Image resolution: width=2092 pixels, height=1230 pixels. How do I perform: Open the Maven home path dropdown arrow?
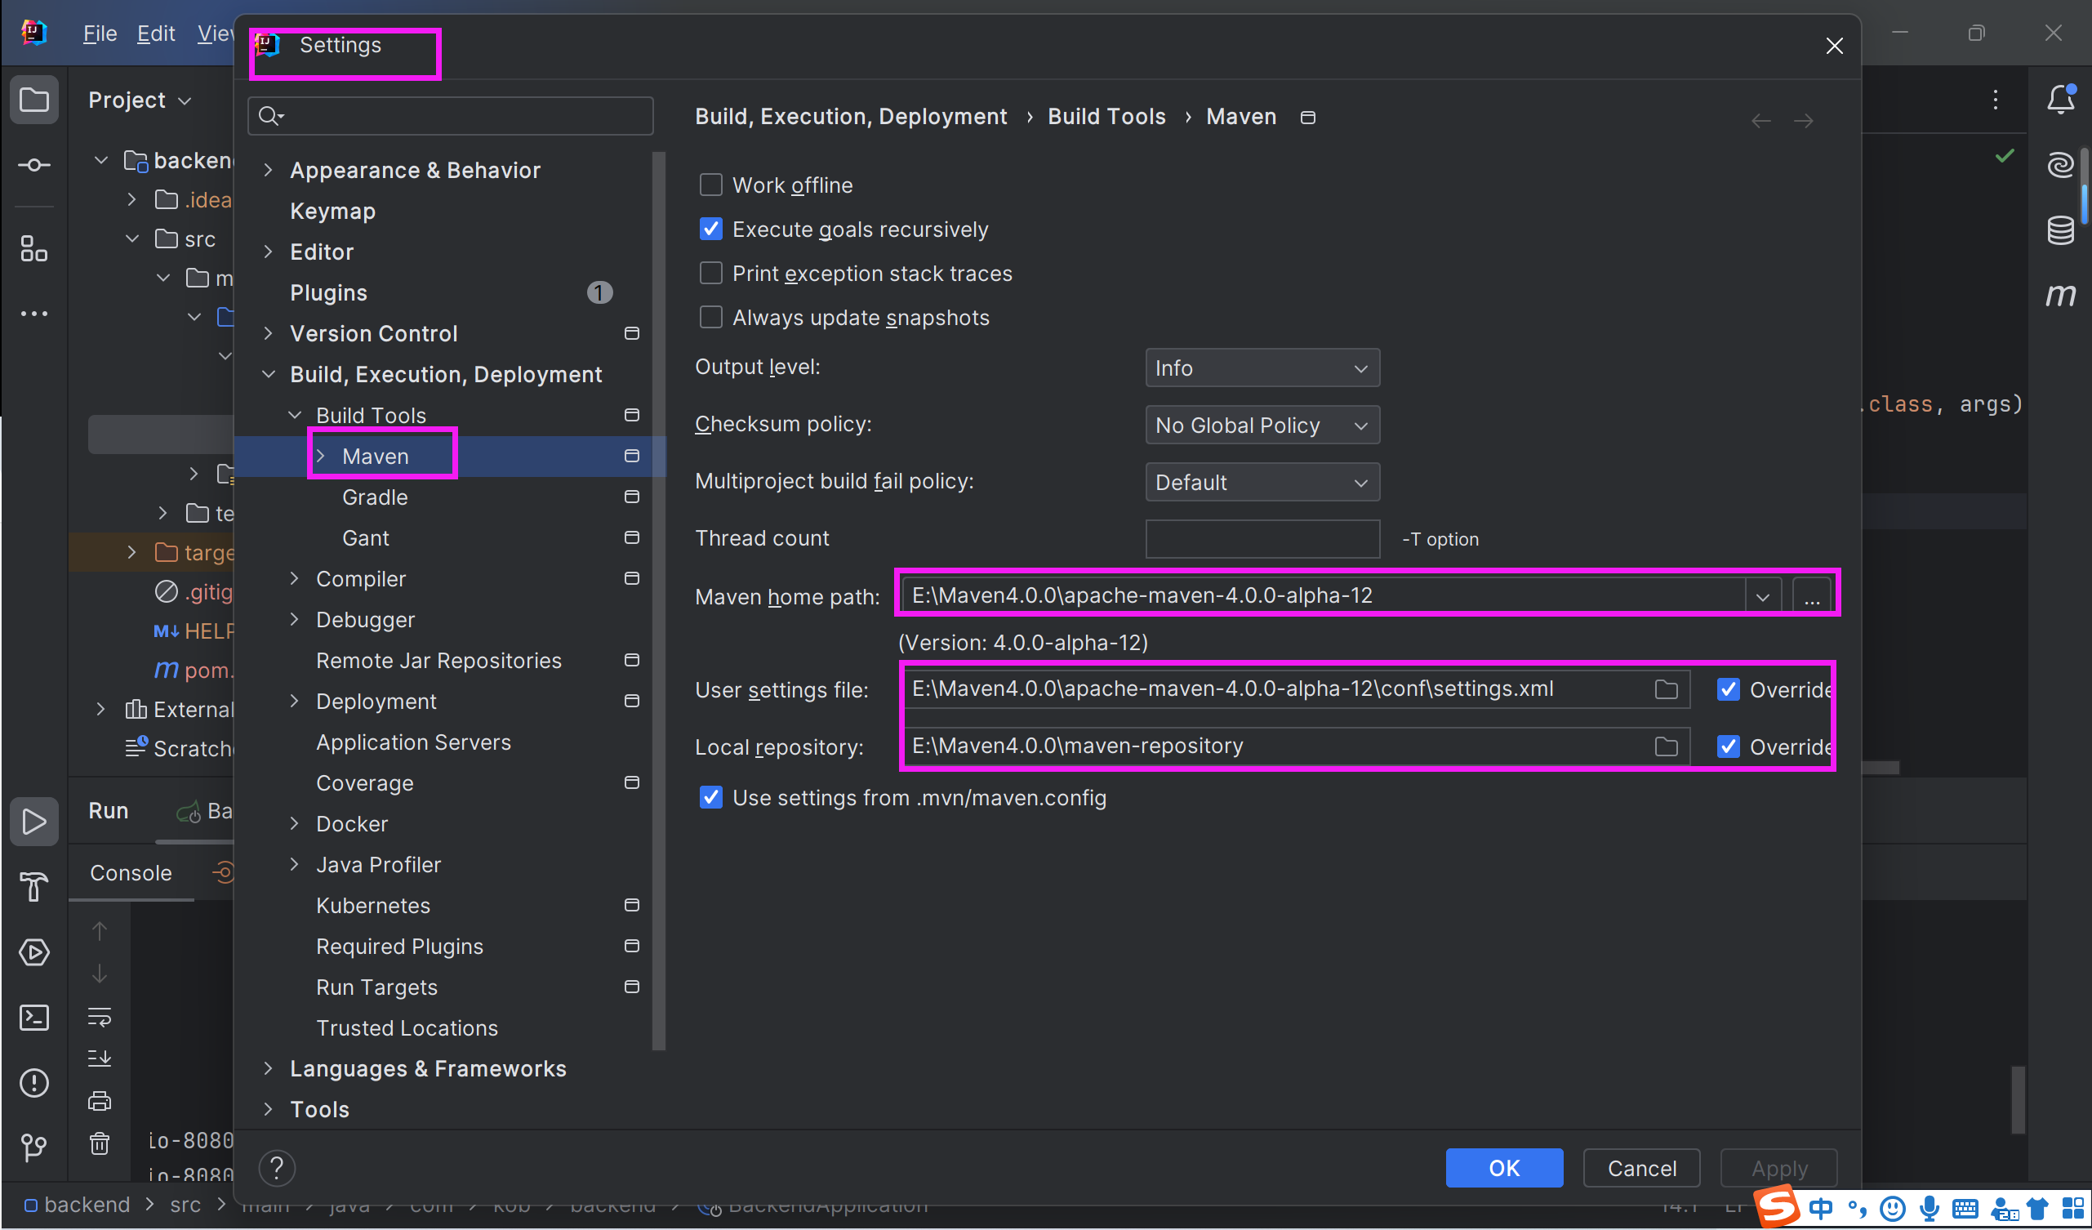(x=1762, y=596)
